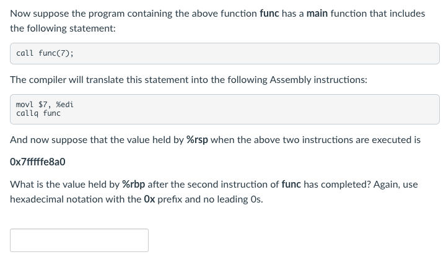Click the bold '%rbp' register name
Screen dimensions: 446x257
(134, 185)
